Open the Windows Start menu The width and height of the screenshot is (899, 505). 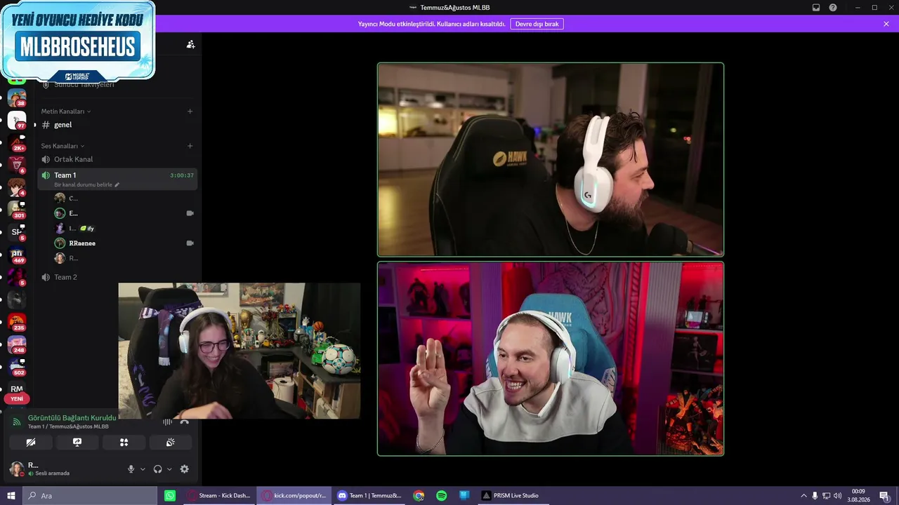click(x=11, y=496)
